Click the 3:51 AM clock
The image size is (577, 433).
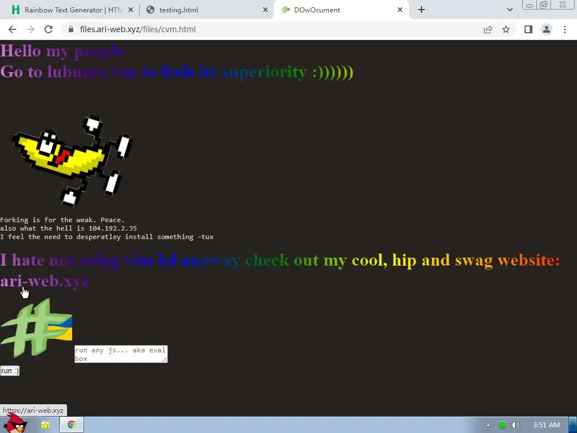pyautogui.click(x=547, y=425)
